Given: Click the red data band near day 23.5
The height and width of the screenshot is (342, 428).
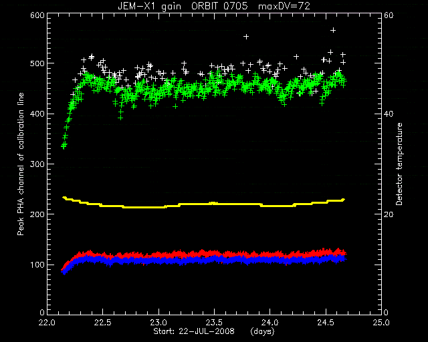Looking at the screenshot, I should point(214,252).
